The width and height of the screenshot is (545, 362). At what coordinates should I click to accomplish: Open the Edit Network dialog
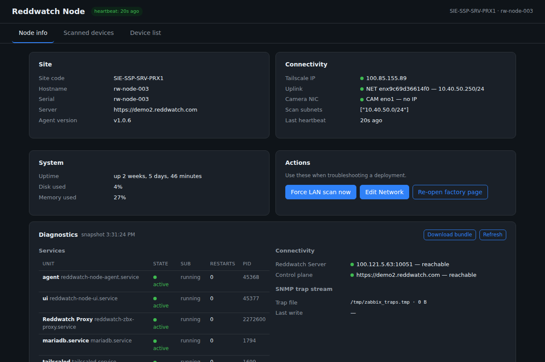point(384,192)
